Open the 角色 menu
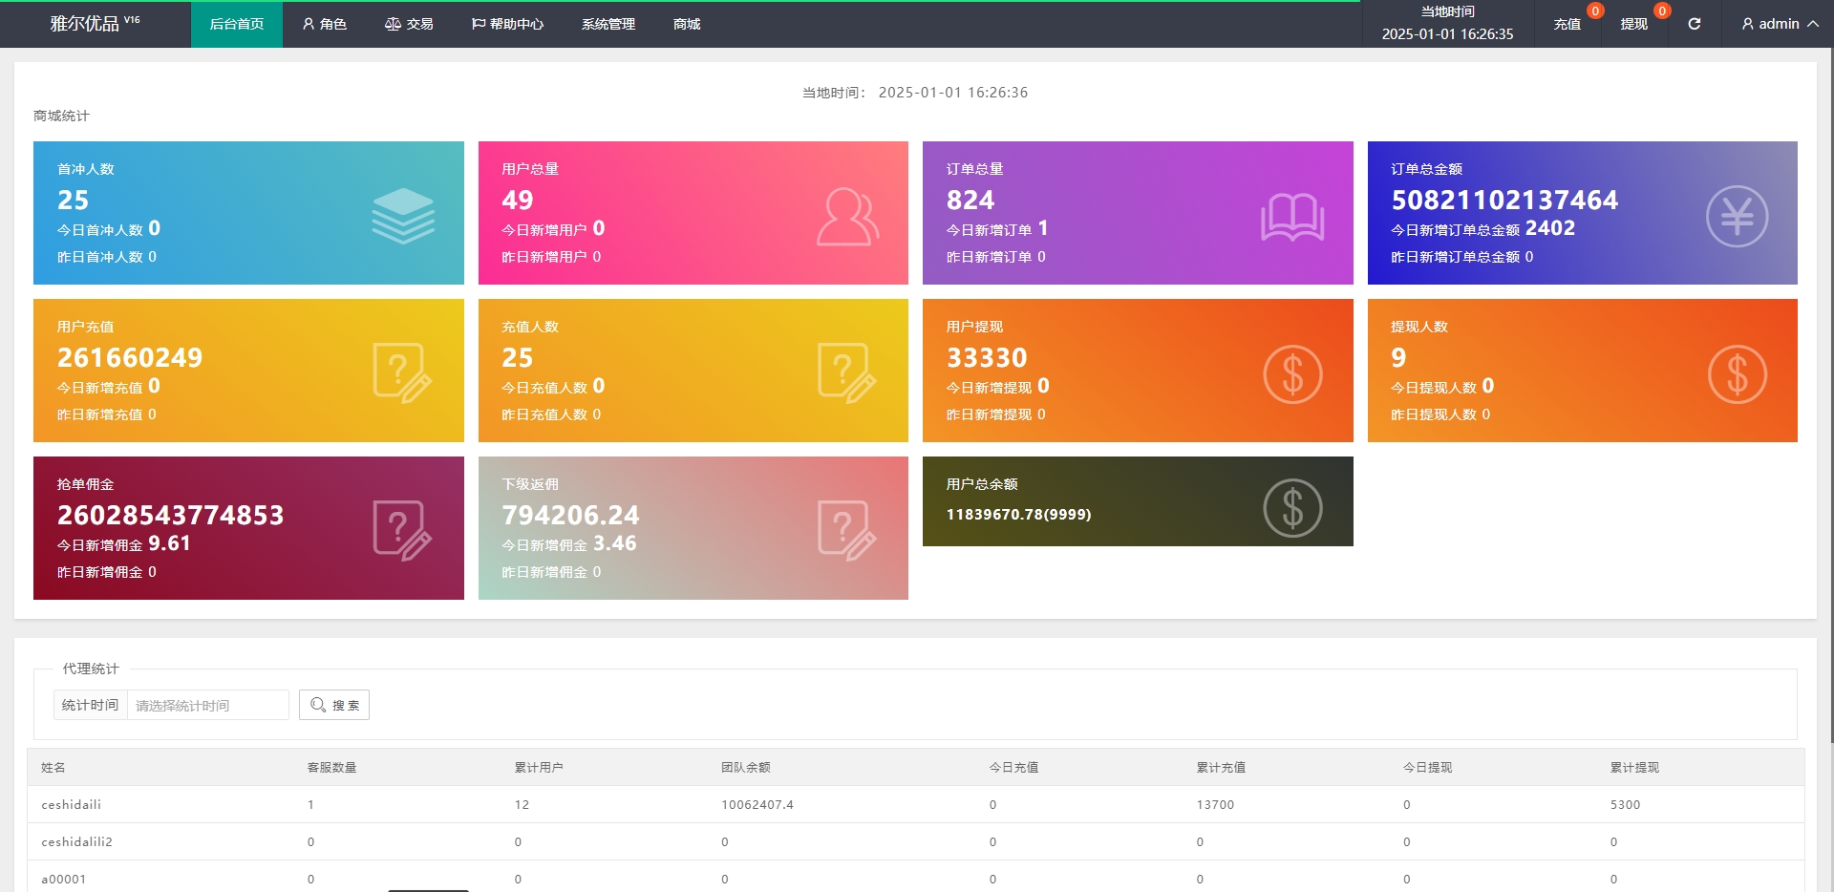Viewport: 1834px width, 892px height. (x=325, y=24)
